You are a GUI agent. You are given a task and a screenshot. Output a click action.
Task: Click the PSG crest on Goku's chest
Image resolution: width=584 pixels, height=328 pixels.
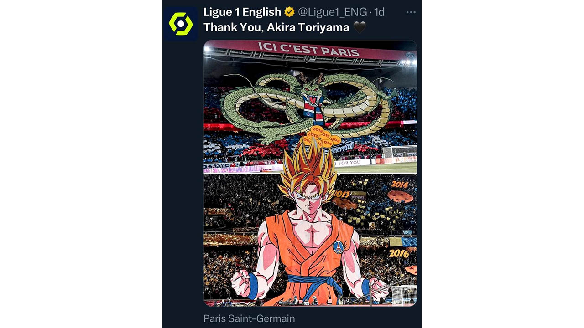click(338, 247)
